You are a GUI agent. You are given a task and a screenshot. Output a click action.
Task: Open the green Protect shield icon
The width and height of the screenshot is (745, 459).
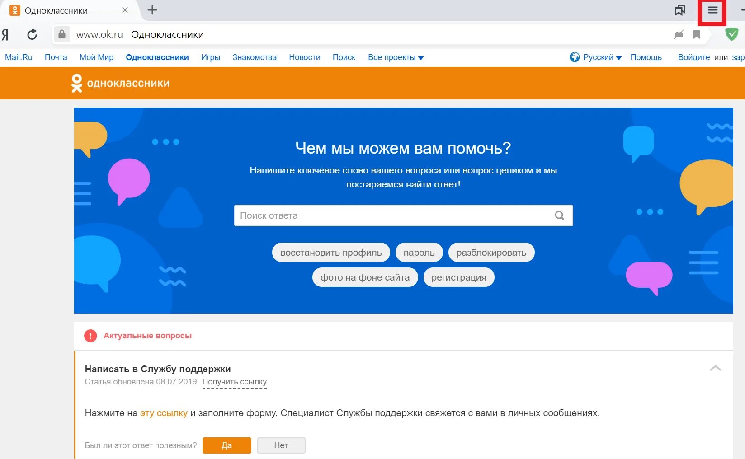point(731,34)
